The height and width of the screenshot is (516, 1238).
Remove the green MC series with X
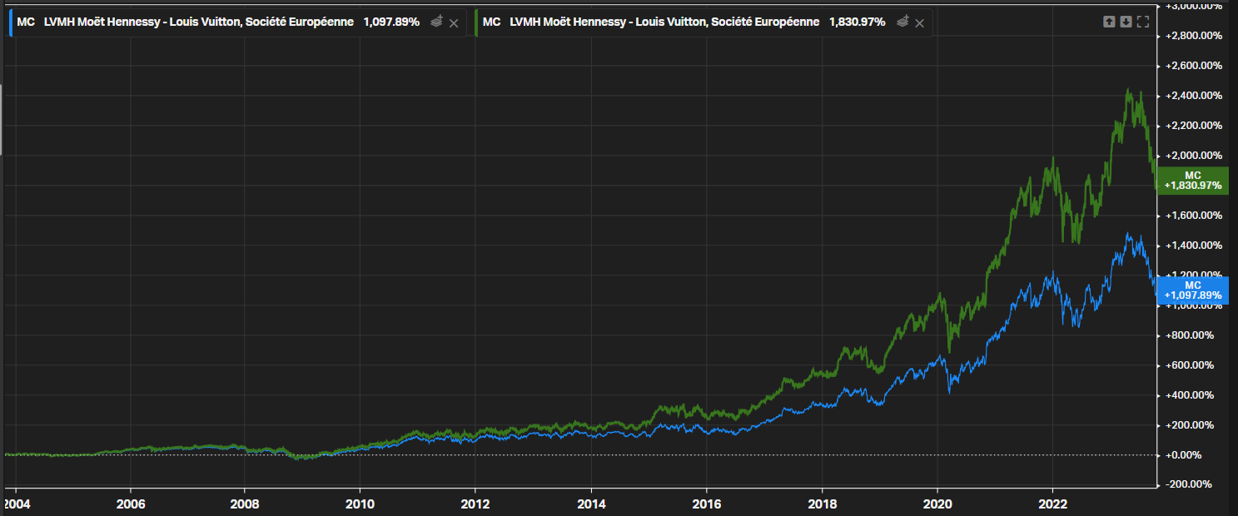click(920, 23)
